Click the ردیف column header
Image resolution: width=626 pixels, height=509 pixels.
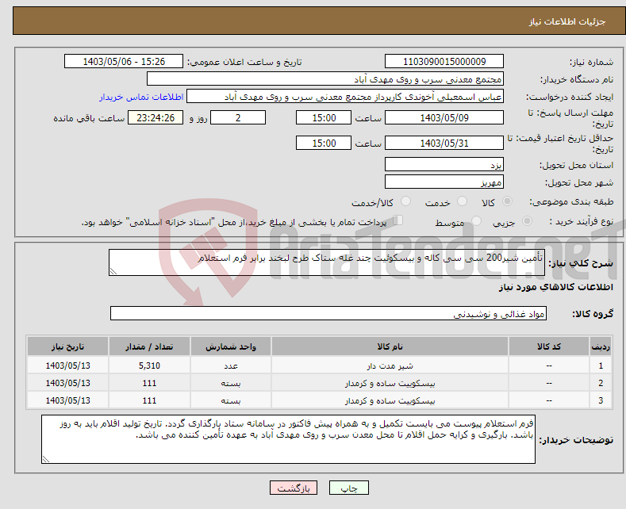tap(601, 346)
